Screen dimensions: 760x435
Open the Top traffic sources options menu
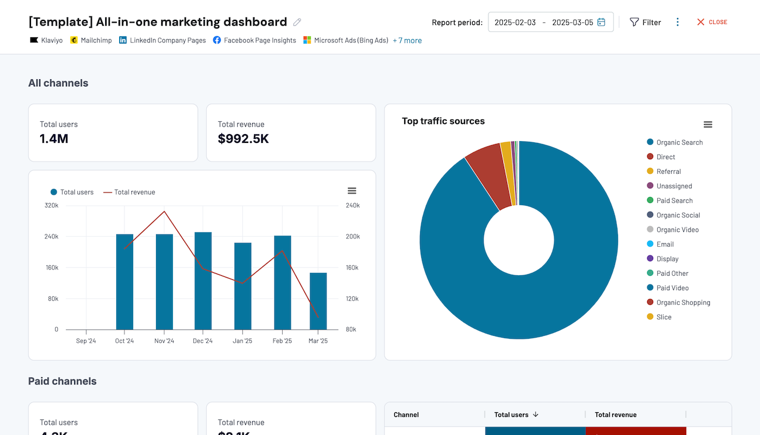[707, 124]
